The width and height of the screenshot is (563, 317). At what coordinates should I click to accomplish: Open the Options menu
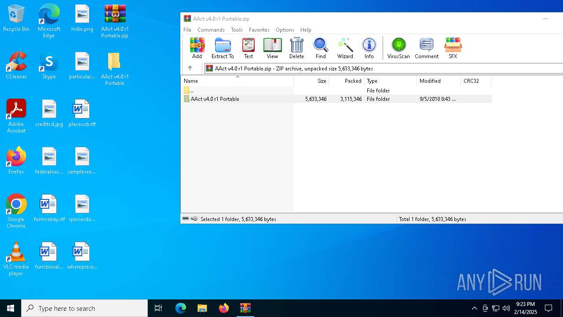(285, 30)
